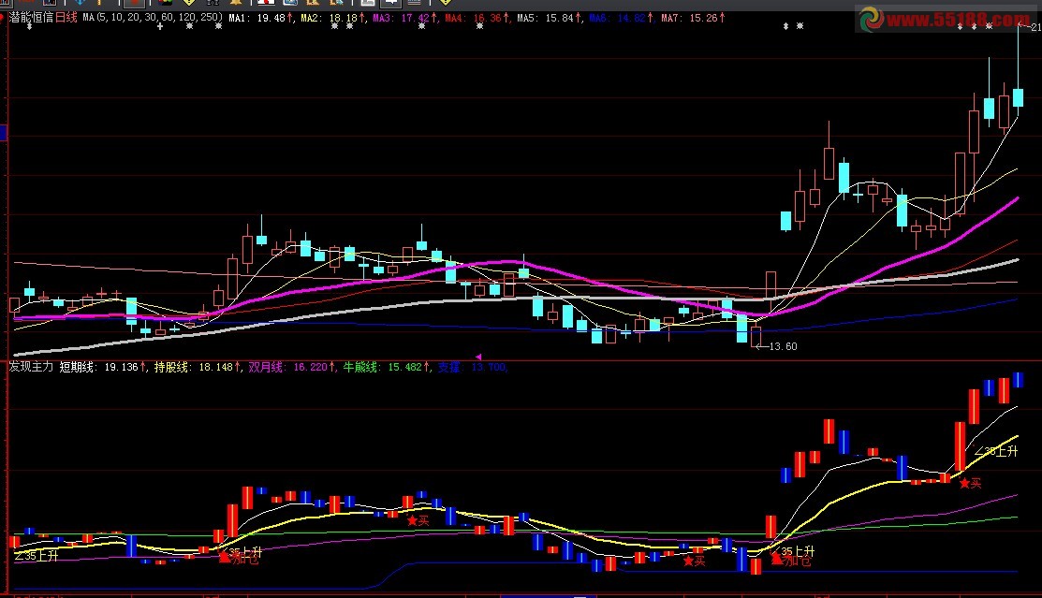Click the small magenta triangle marker above 发现主力 panel

click(x=478, y=357)
